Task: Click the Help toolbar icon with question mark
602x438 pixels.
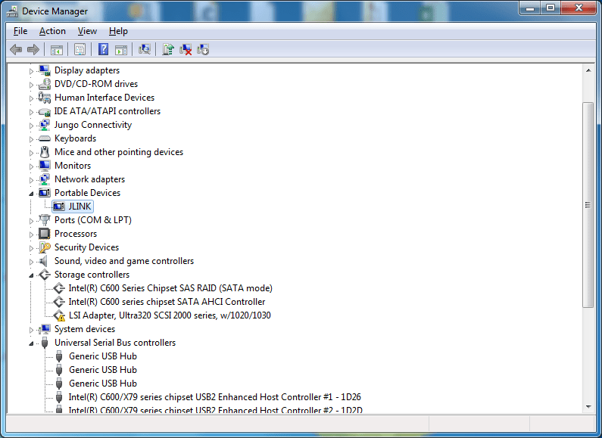Action: click(x=104, y=49)
